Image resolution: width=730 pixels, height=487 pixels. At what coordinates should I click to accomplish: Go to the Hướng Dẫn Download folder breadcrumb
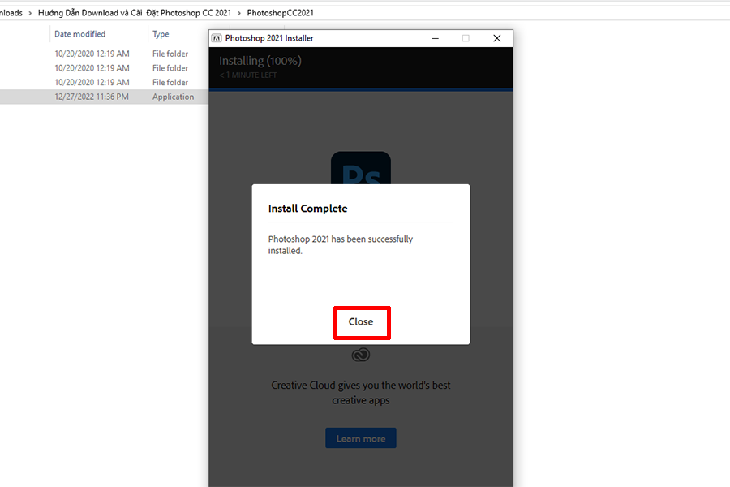[135, 13]
